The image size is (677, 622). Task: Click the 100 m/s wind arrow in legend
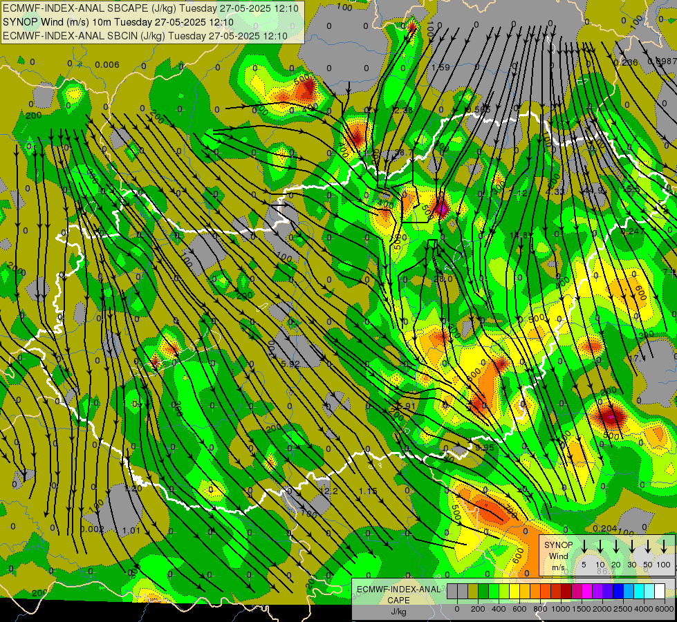click(664, 547)
